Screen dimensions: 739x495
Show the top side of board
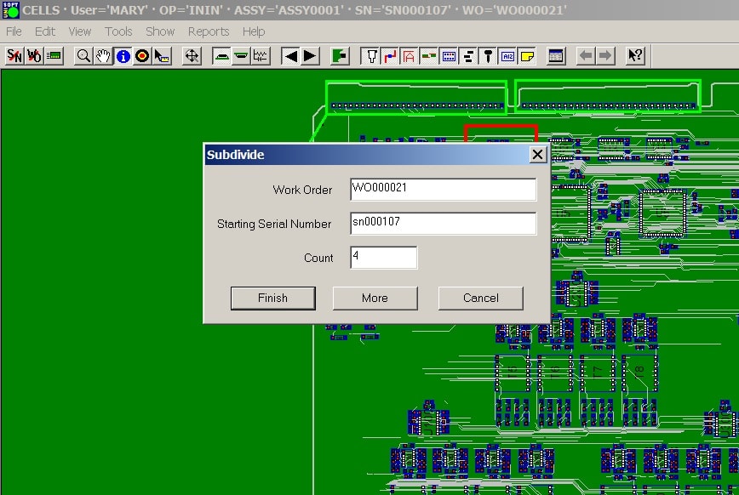221,56
